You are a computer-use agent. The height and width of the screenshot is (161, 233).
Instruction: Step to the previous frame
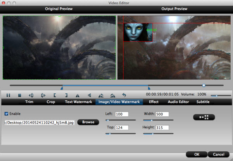pos(31,95)
